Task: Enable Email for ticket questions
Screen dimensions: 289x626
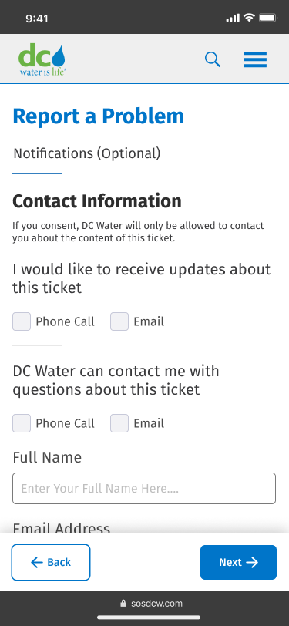Action: pyautogui.click(x=119, y=423)
